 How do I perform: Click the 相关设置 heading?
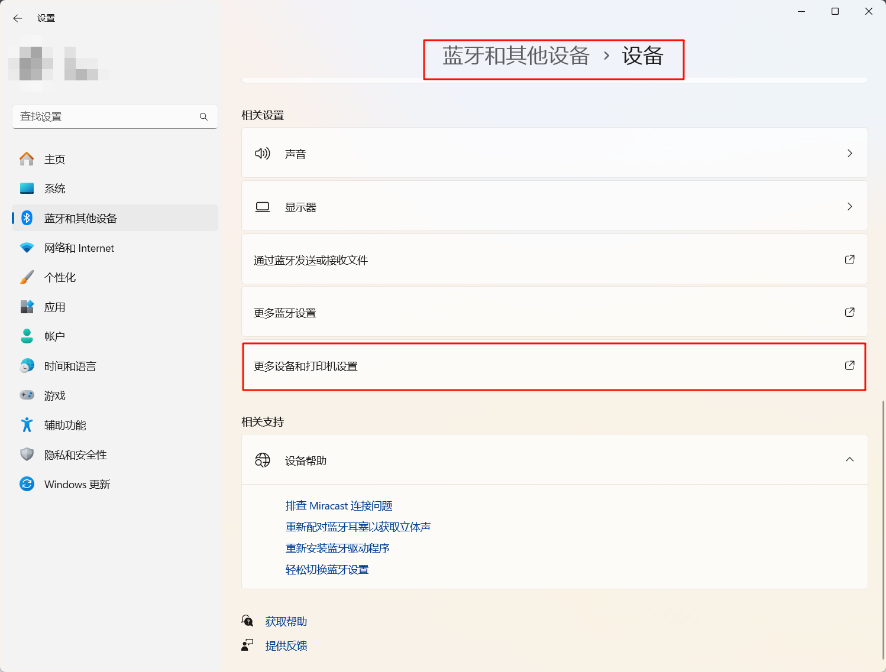click(x=263, y=115)
